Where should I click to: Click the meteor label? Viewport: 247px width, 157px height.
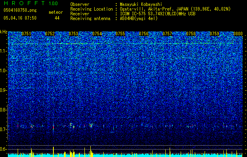[56, 12]
